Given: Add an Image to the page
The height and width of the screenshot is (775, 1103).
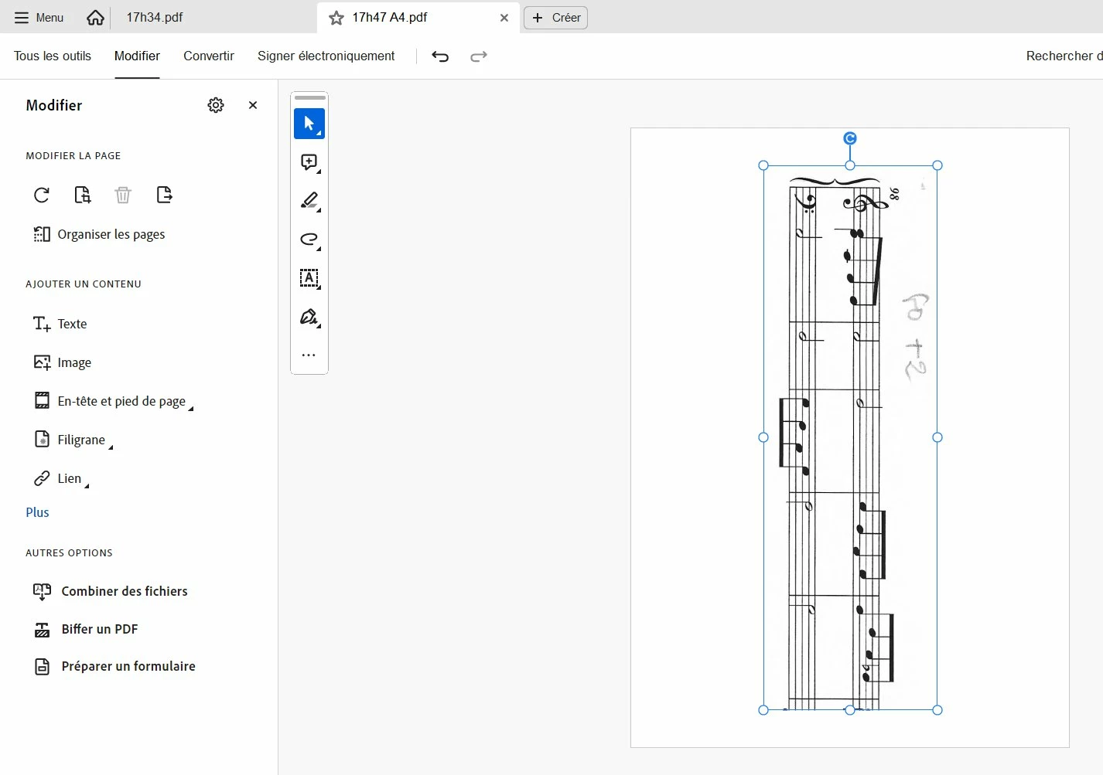Looking at the screenshot, I should click(x=63, y=362).
